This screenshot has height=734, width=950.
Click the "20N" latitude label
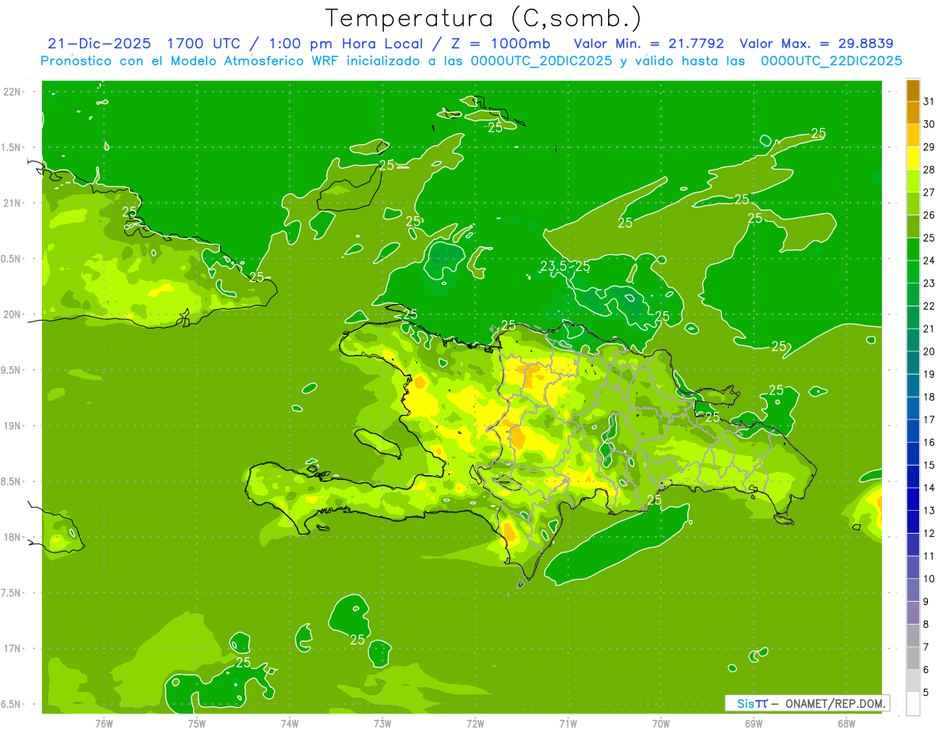tap(13, 314)
